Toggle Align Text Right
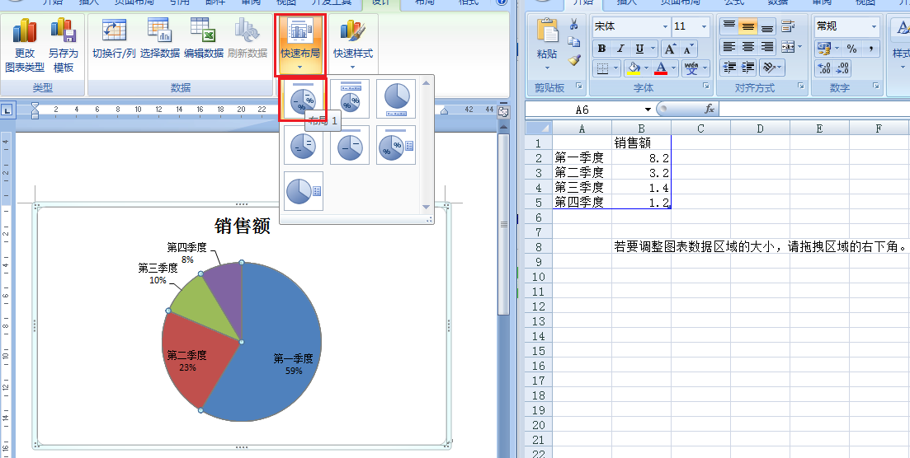The image size is (910, 458). pos(767,47)
